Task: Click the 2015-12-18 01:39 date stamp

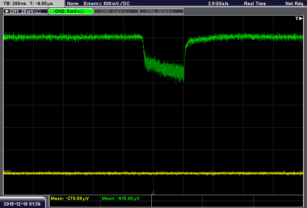Action: pyautogui.click(x=22, y=204)
